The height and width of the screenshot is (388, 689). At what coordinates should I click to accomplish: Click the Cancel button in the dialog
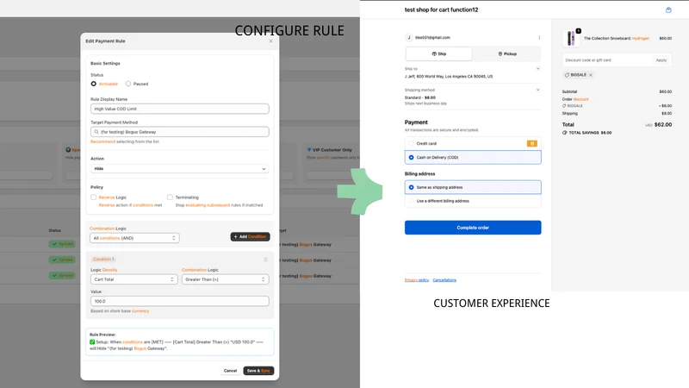(230, 371)
